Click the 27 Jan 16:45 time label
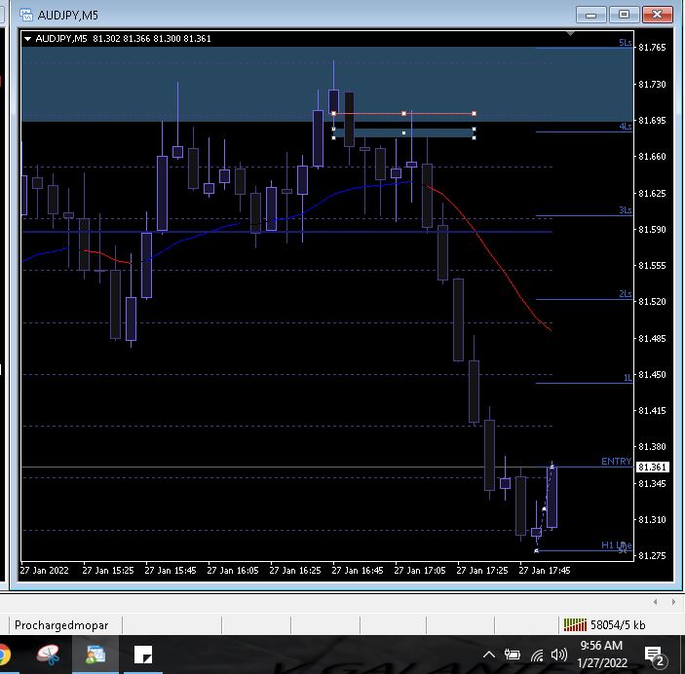Viewport: 685px width, 674px height. tap(358, 571)
